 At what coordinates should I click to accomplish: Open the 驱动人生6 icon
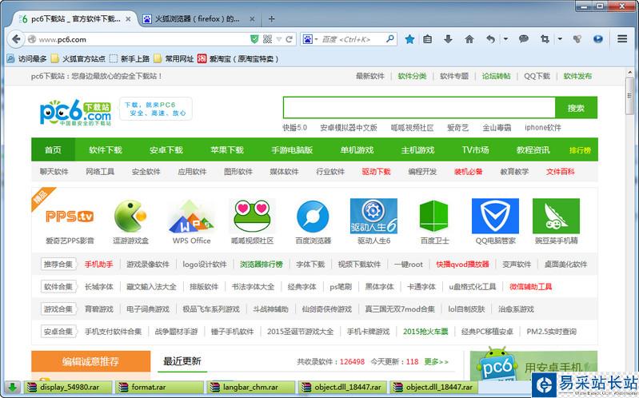(373, 216)
